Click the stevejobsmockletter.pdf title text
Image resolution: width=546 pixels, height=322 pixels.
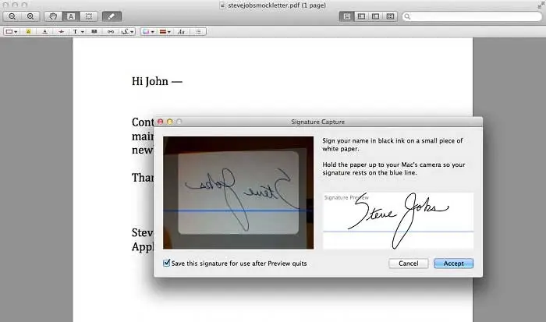coord(277,5)
